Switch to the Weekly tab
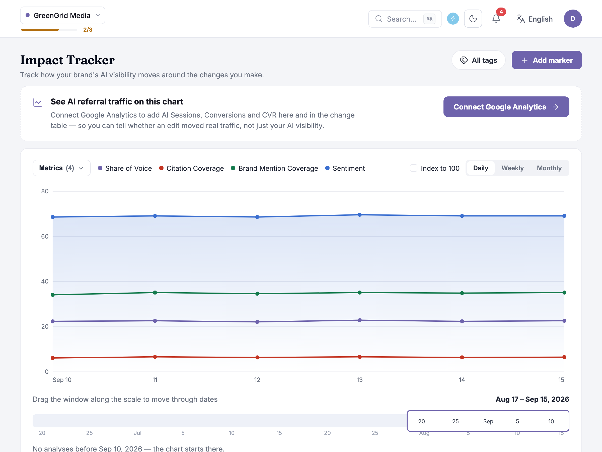Viewport: 602px width, 452px height. [x=512, y=168]
